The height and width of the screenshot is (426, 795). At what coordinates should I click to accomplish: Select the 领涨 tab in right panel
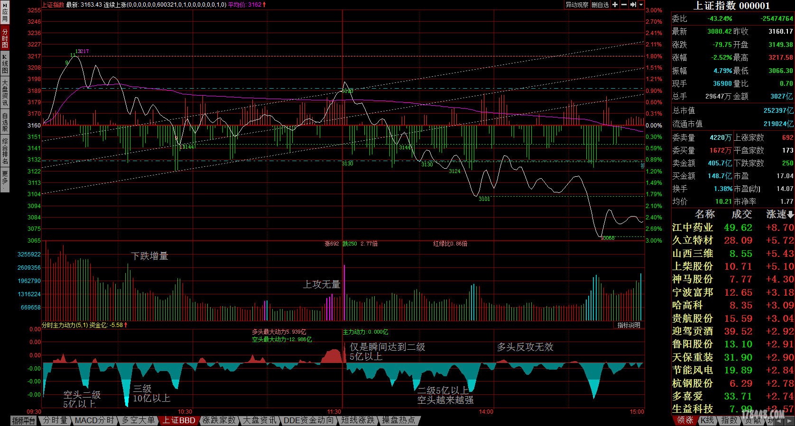pos(685,420)
